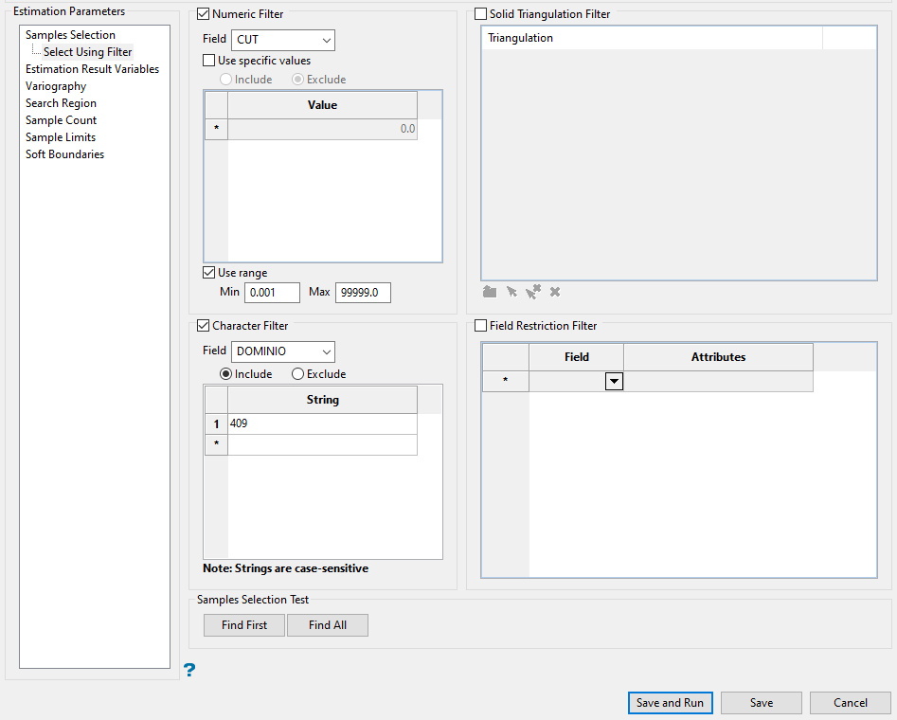Uncheck the Use range checkbox

tap(210, 273)
